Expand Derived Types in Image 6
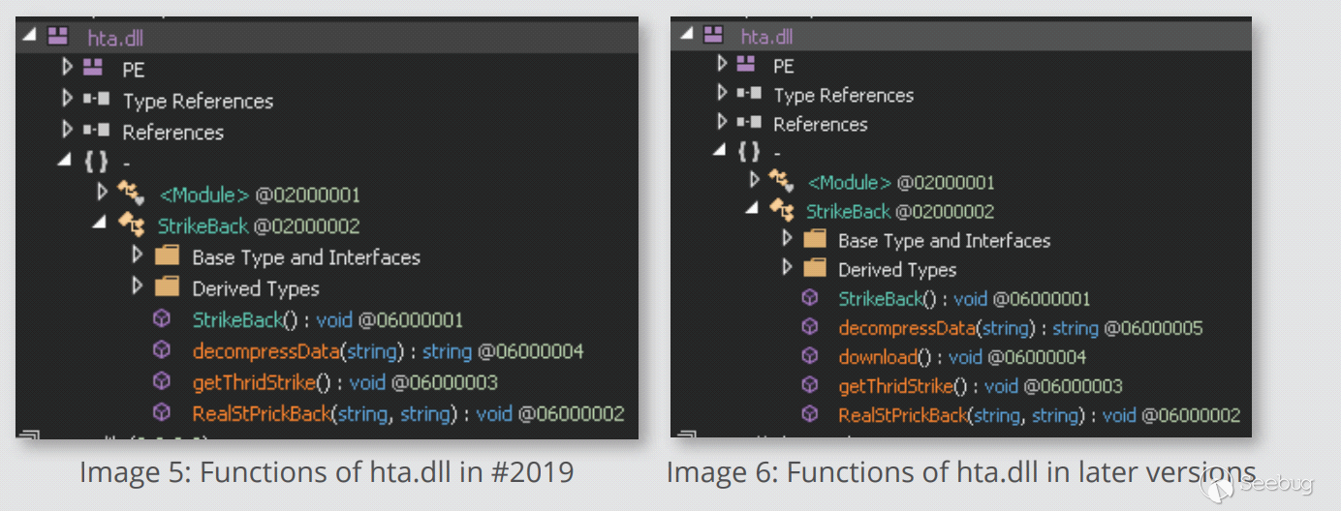Viewport: 1341px width, 511px height. click(787, 268)
